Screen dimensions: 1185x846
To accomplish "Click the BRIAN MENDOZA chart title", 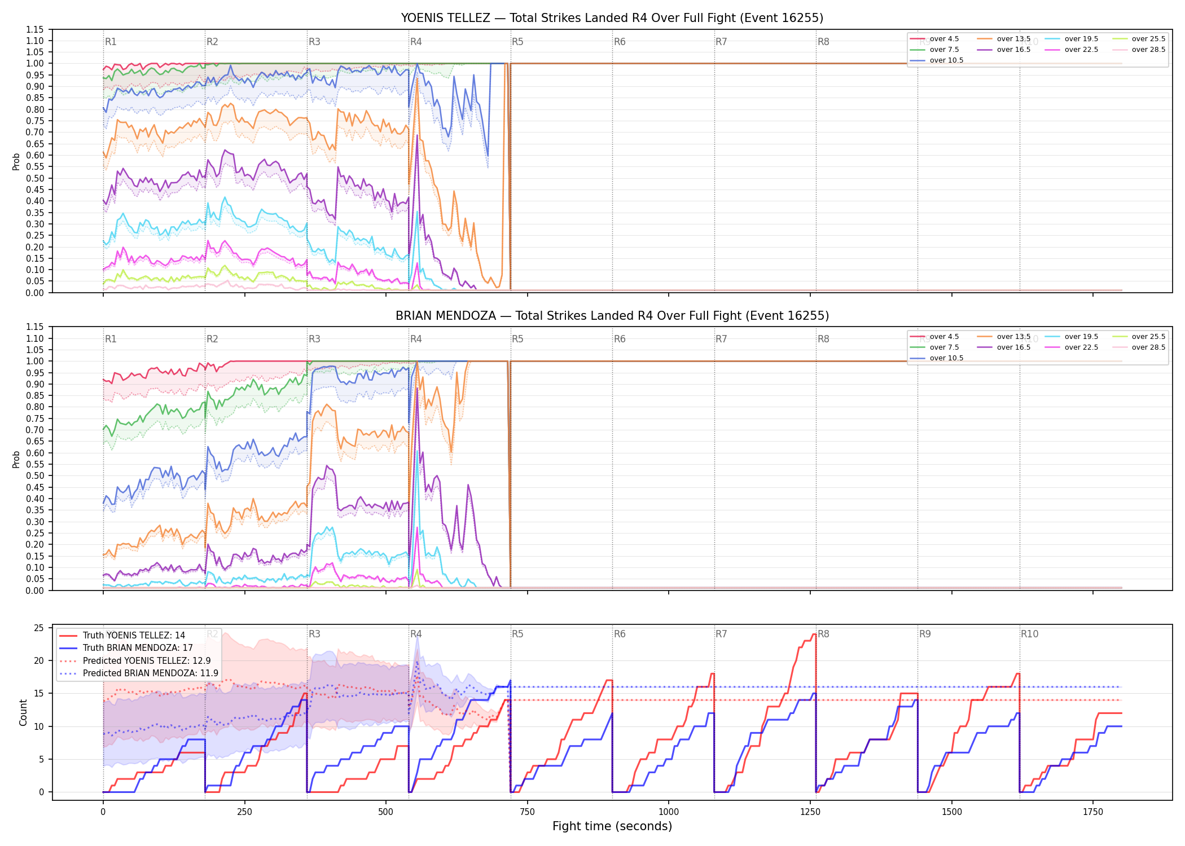I will [612, 316].
